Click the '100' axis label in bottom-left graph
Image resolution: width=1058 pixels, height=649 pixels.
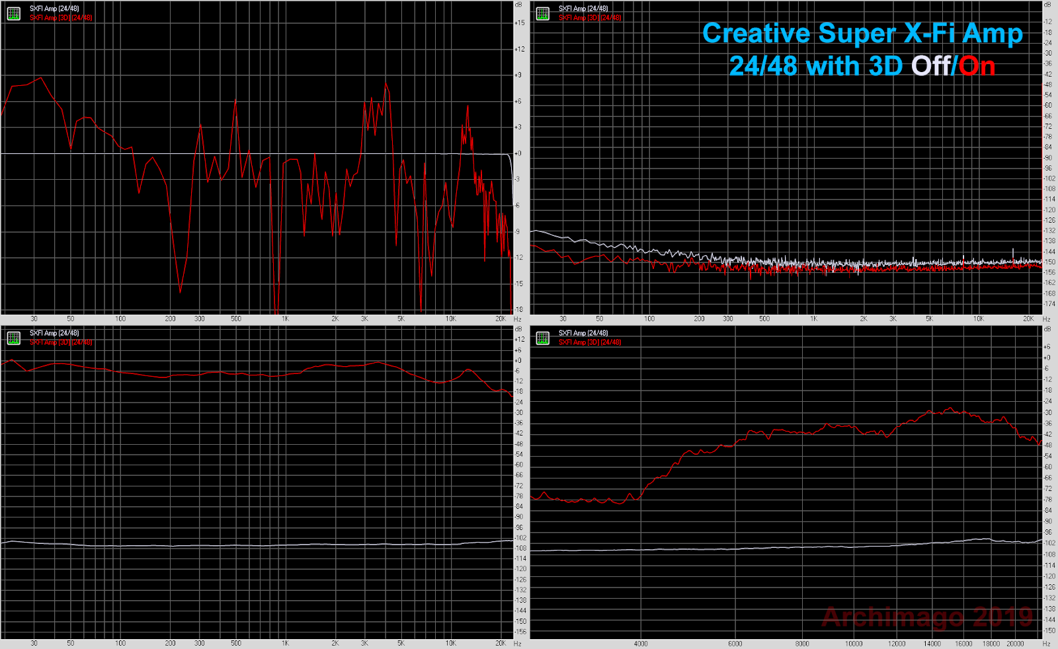(x=120, y=643)
